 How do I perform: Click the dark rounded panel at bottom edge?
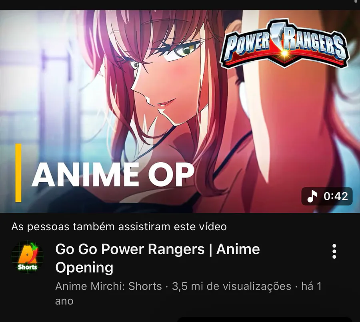(265, 320)
